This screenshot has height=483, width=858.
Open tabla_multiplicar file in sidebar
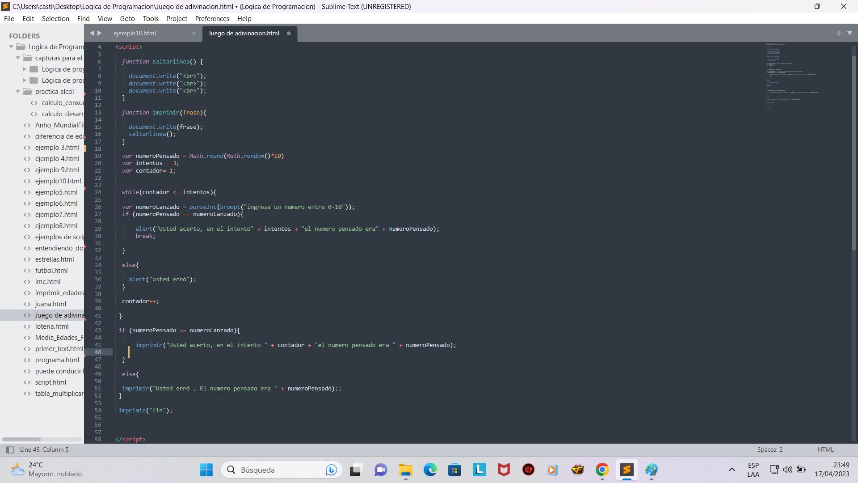(x=59, y=393)
